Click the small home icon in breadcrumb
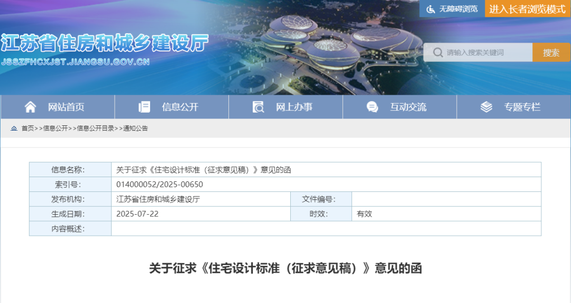This screenshot has width=571, height=303. tap(14, 128)
